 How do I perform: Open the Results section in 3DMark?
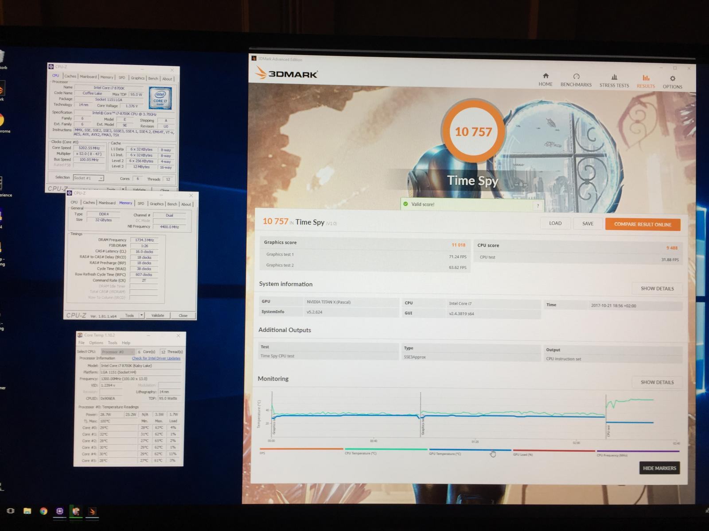(646, 81)
